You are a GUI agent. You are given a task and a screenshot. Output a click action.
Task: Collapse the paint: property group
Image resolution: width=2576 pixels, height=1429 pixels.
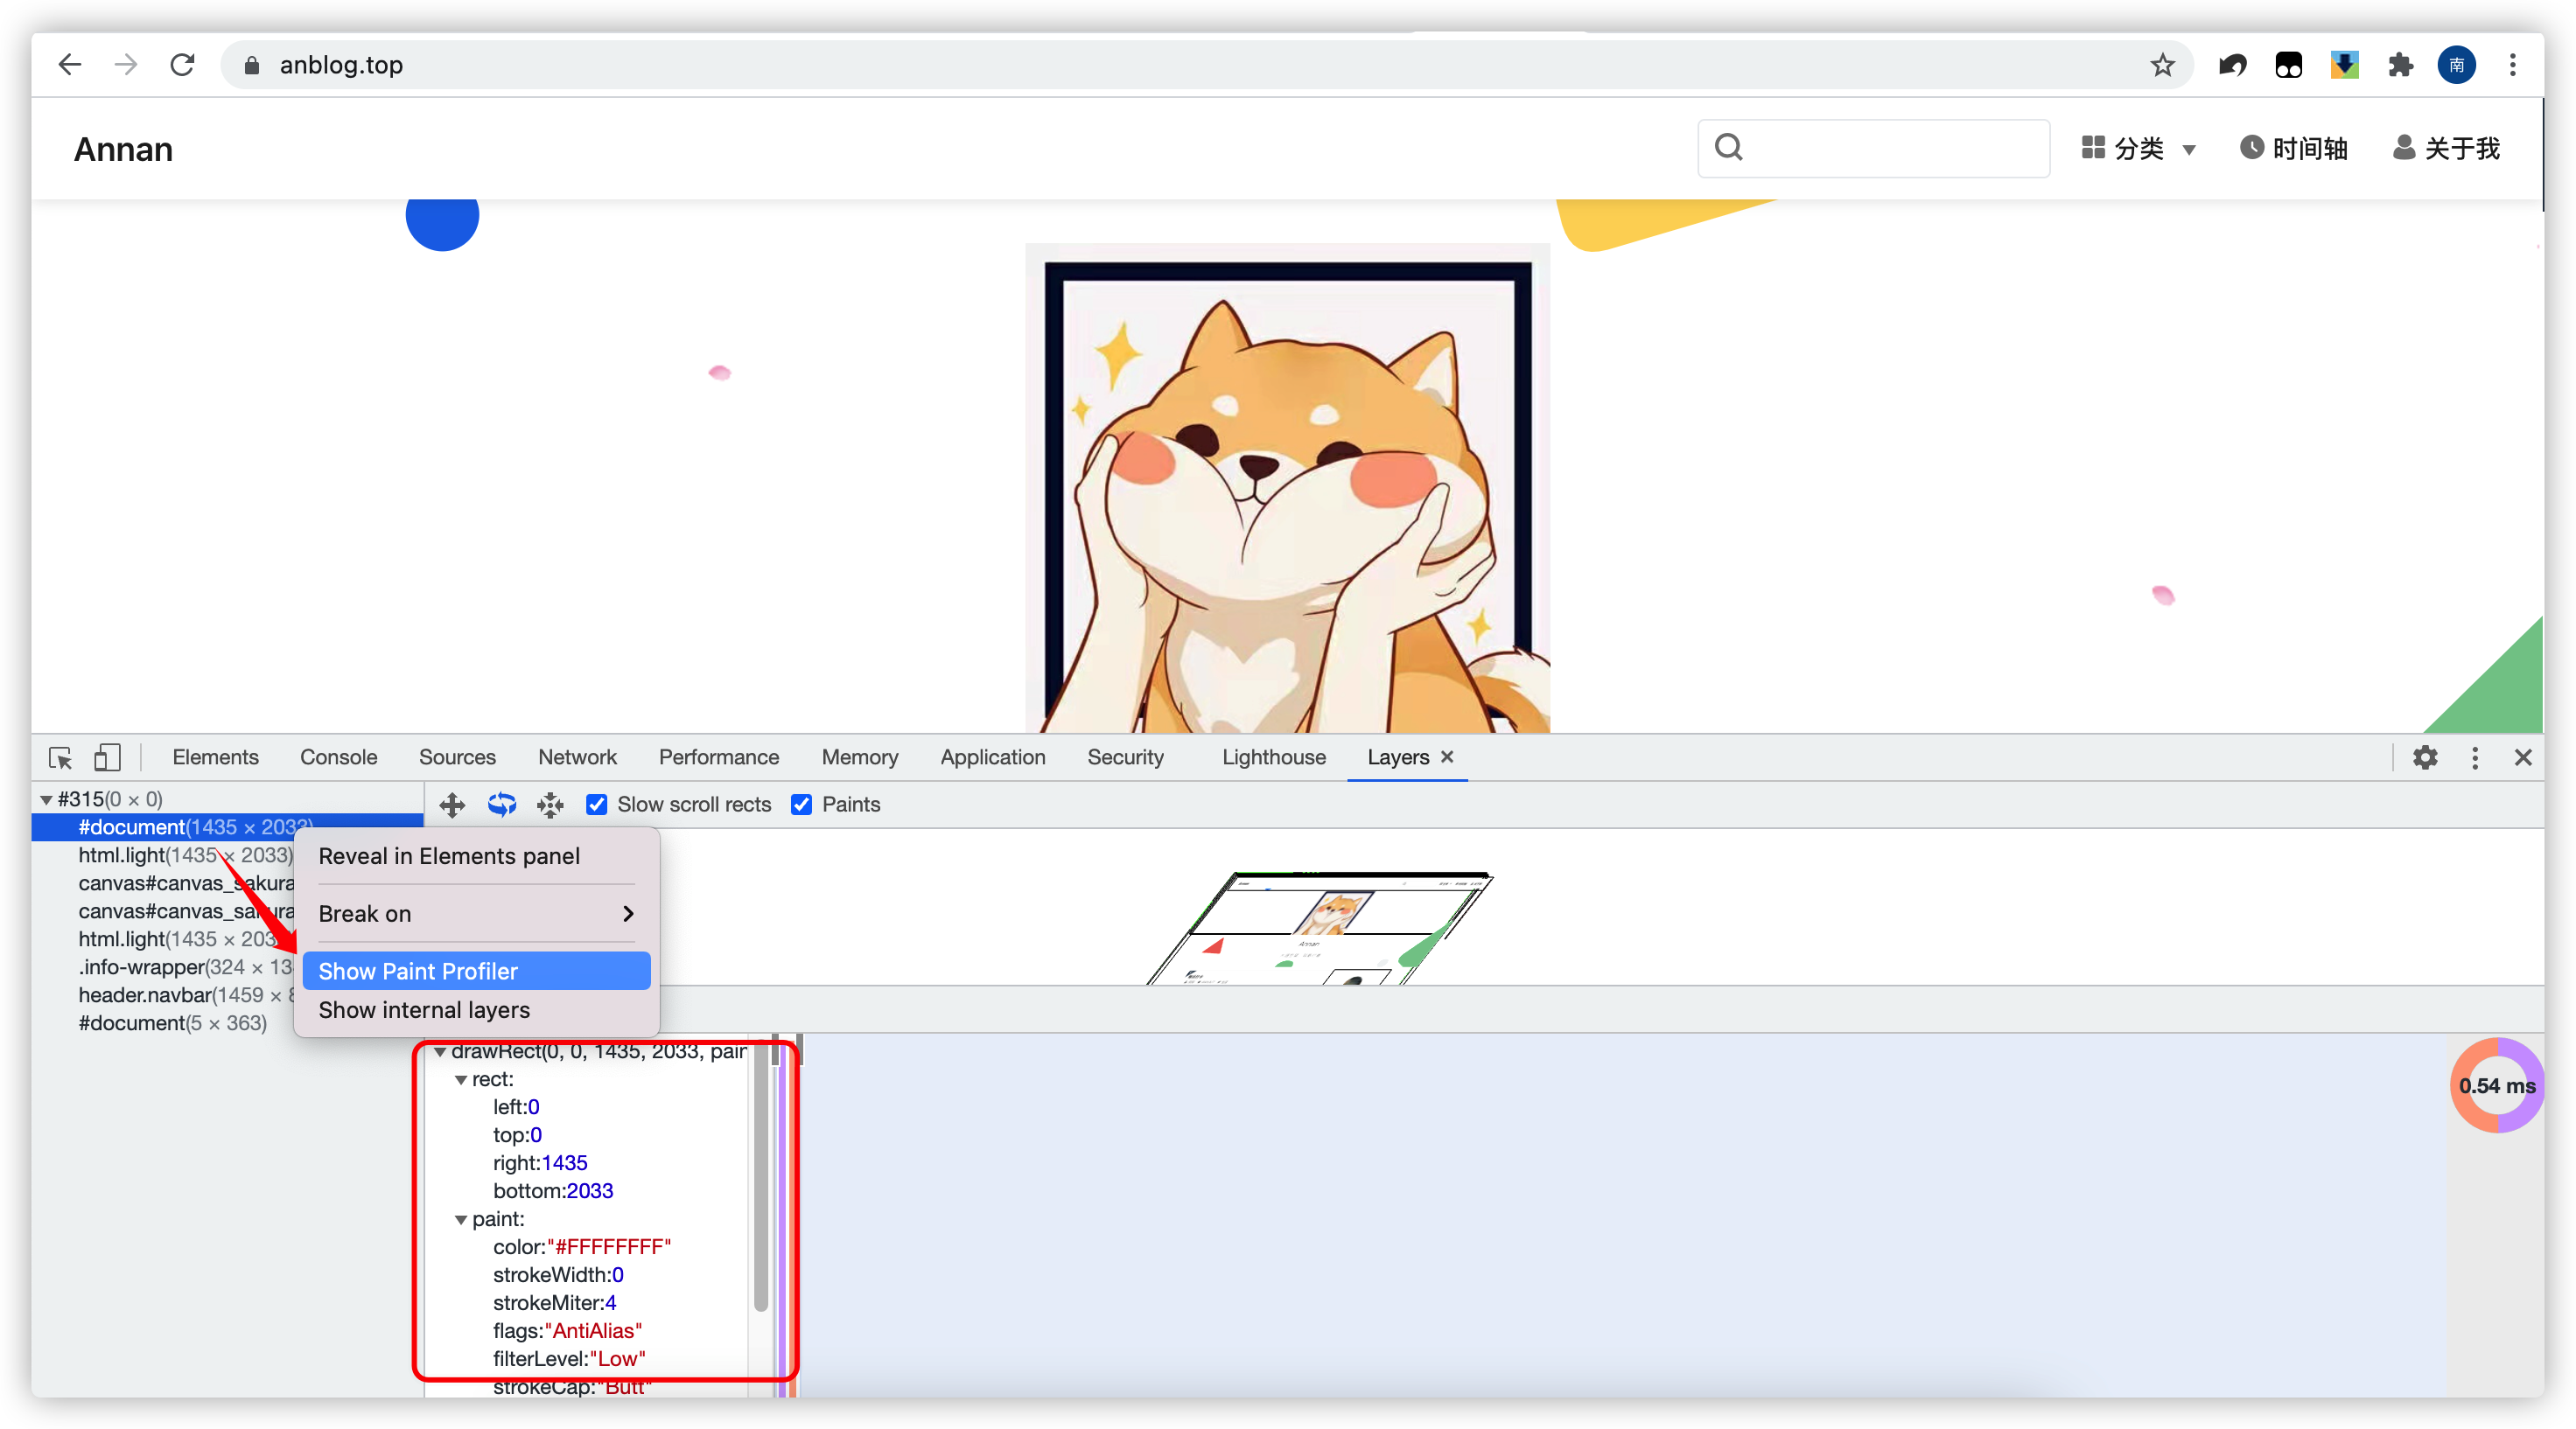461,1219
